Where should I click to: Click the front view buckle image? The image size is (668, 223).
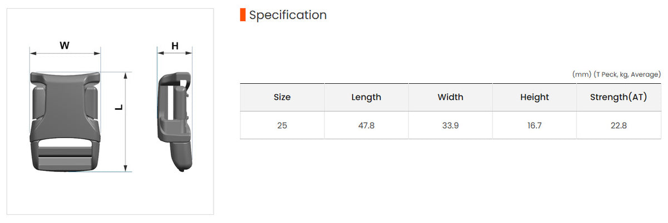(x=65, y=122)
